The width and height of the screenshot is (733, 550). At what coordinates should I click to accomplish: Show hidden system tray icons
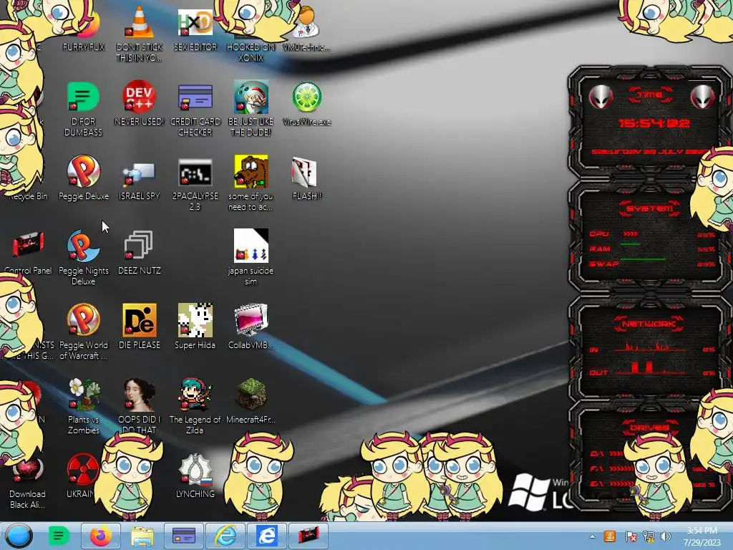point(592,536)
